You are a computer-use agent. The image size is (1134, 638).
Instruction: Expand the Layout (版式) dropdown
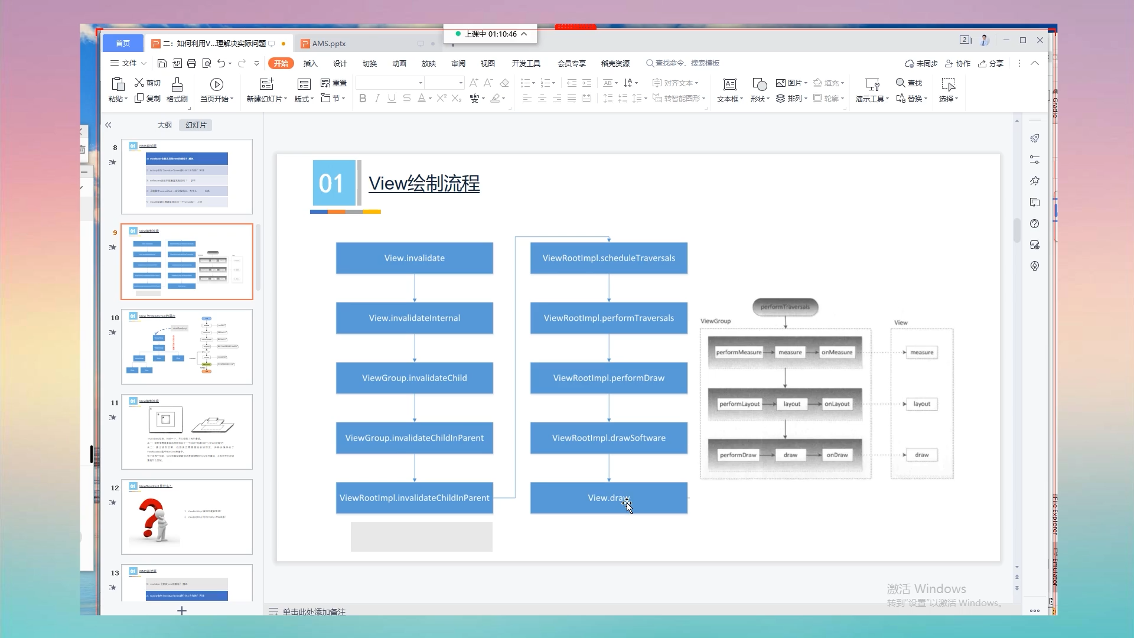tap(304, 99)
